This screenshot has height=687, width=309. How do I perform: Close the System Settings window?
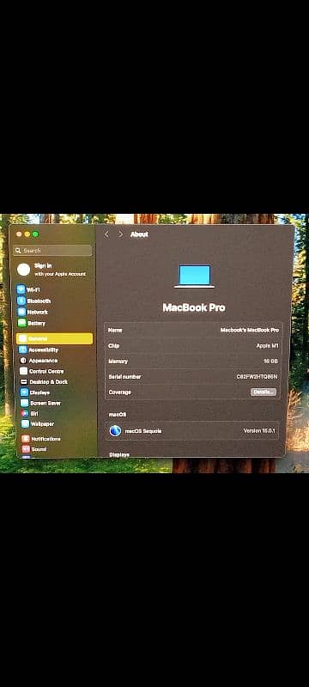(x=19, y=234)
